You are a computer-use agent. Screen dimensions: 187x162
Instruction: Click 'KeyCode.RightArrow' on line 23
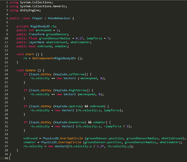point(71,90)
